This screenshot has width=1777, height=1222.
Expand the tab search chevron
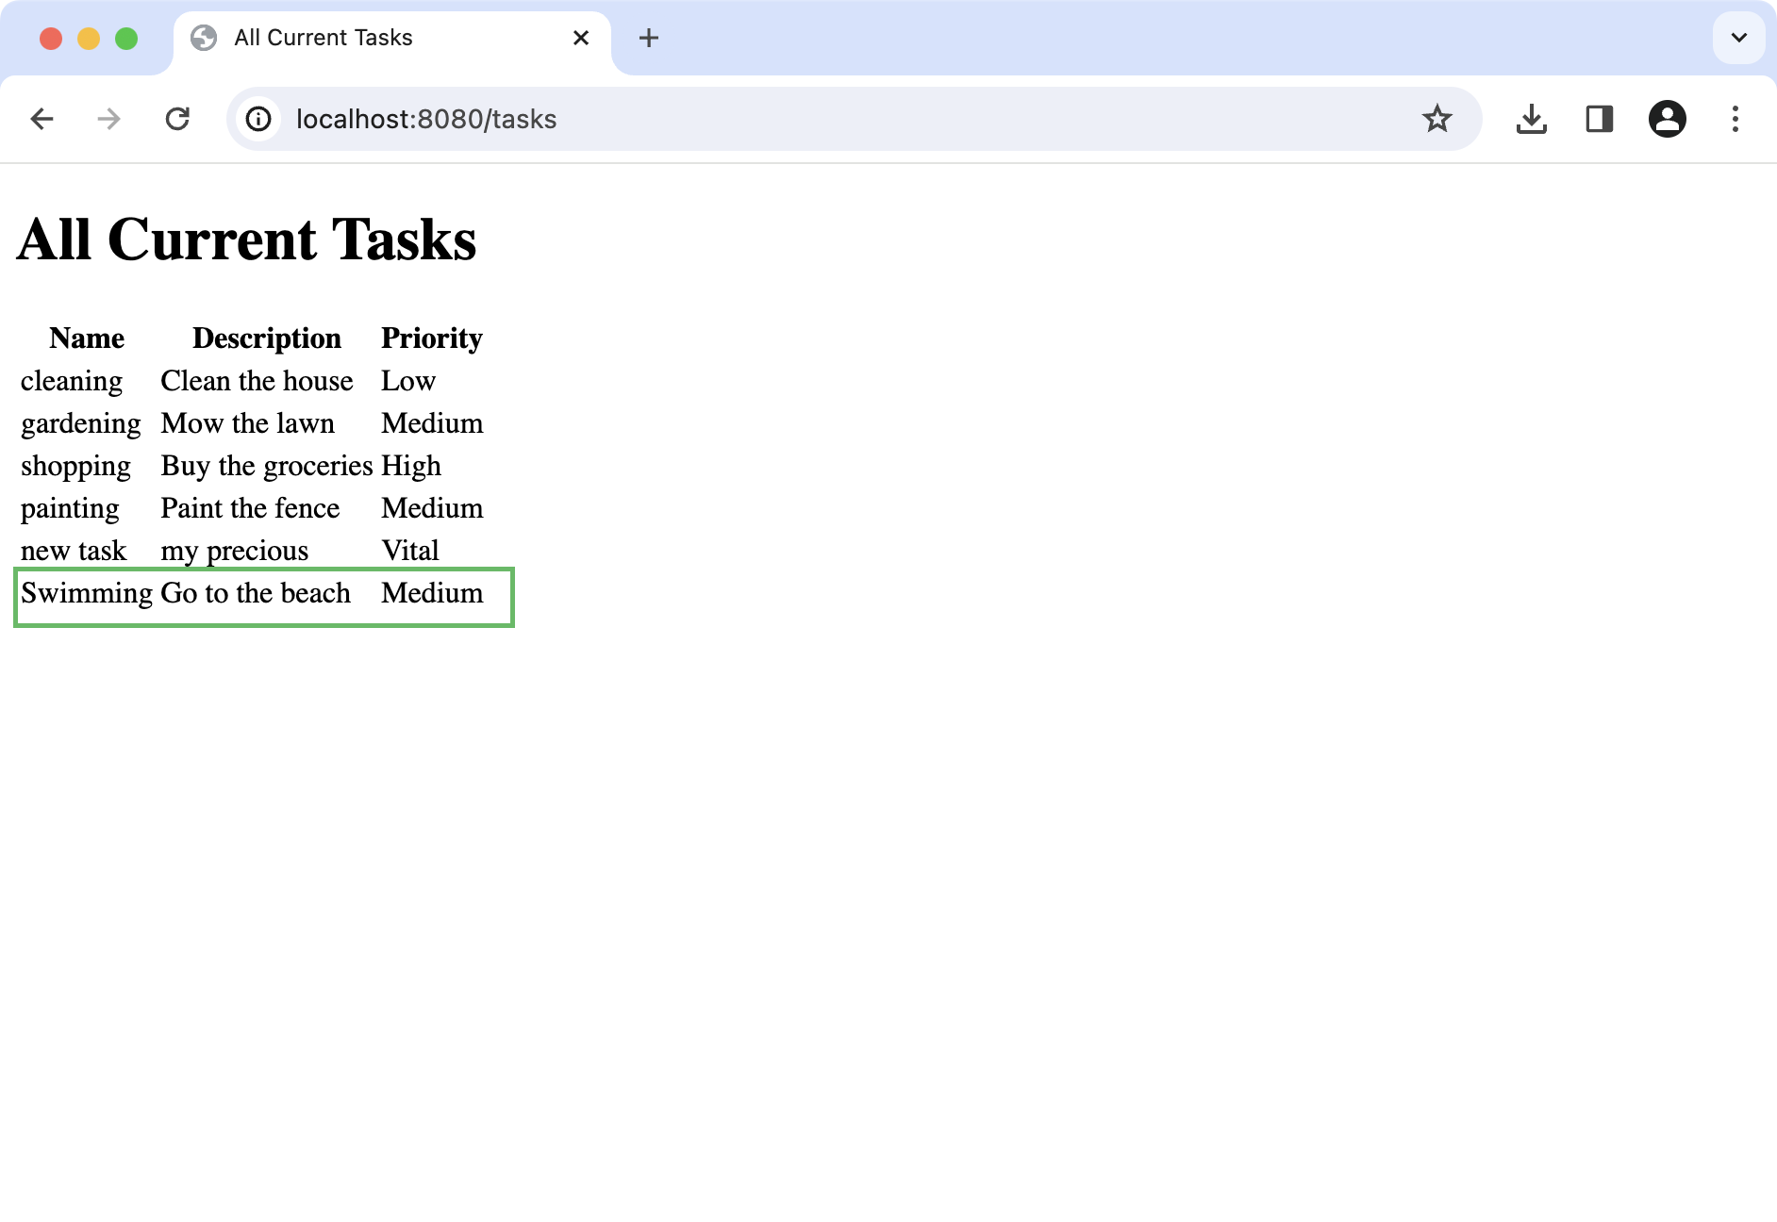[x=1738, y=38]
